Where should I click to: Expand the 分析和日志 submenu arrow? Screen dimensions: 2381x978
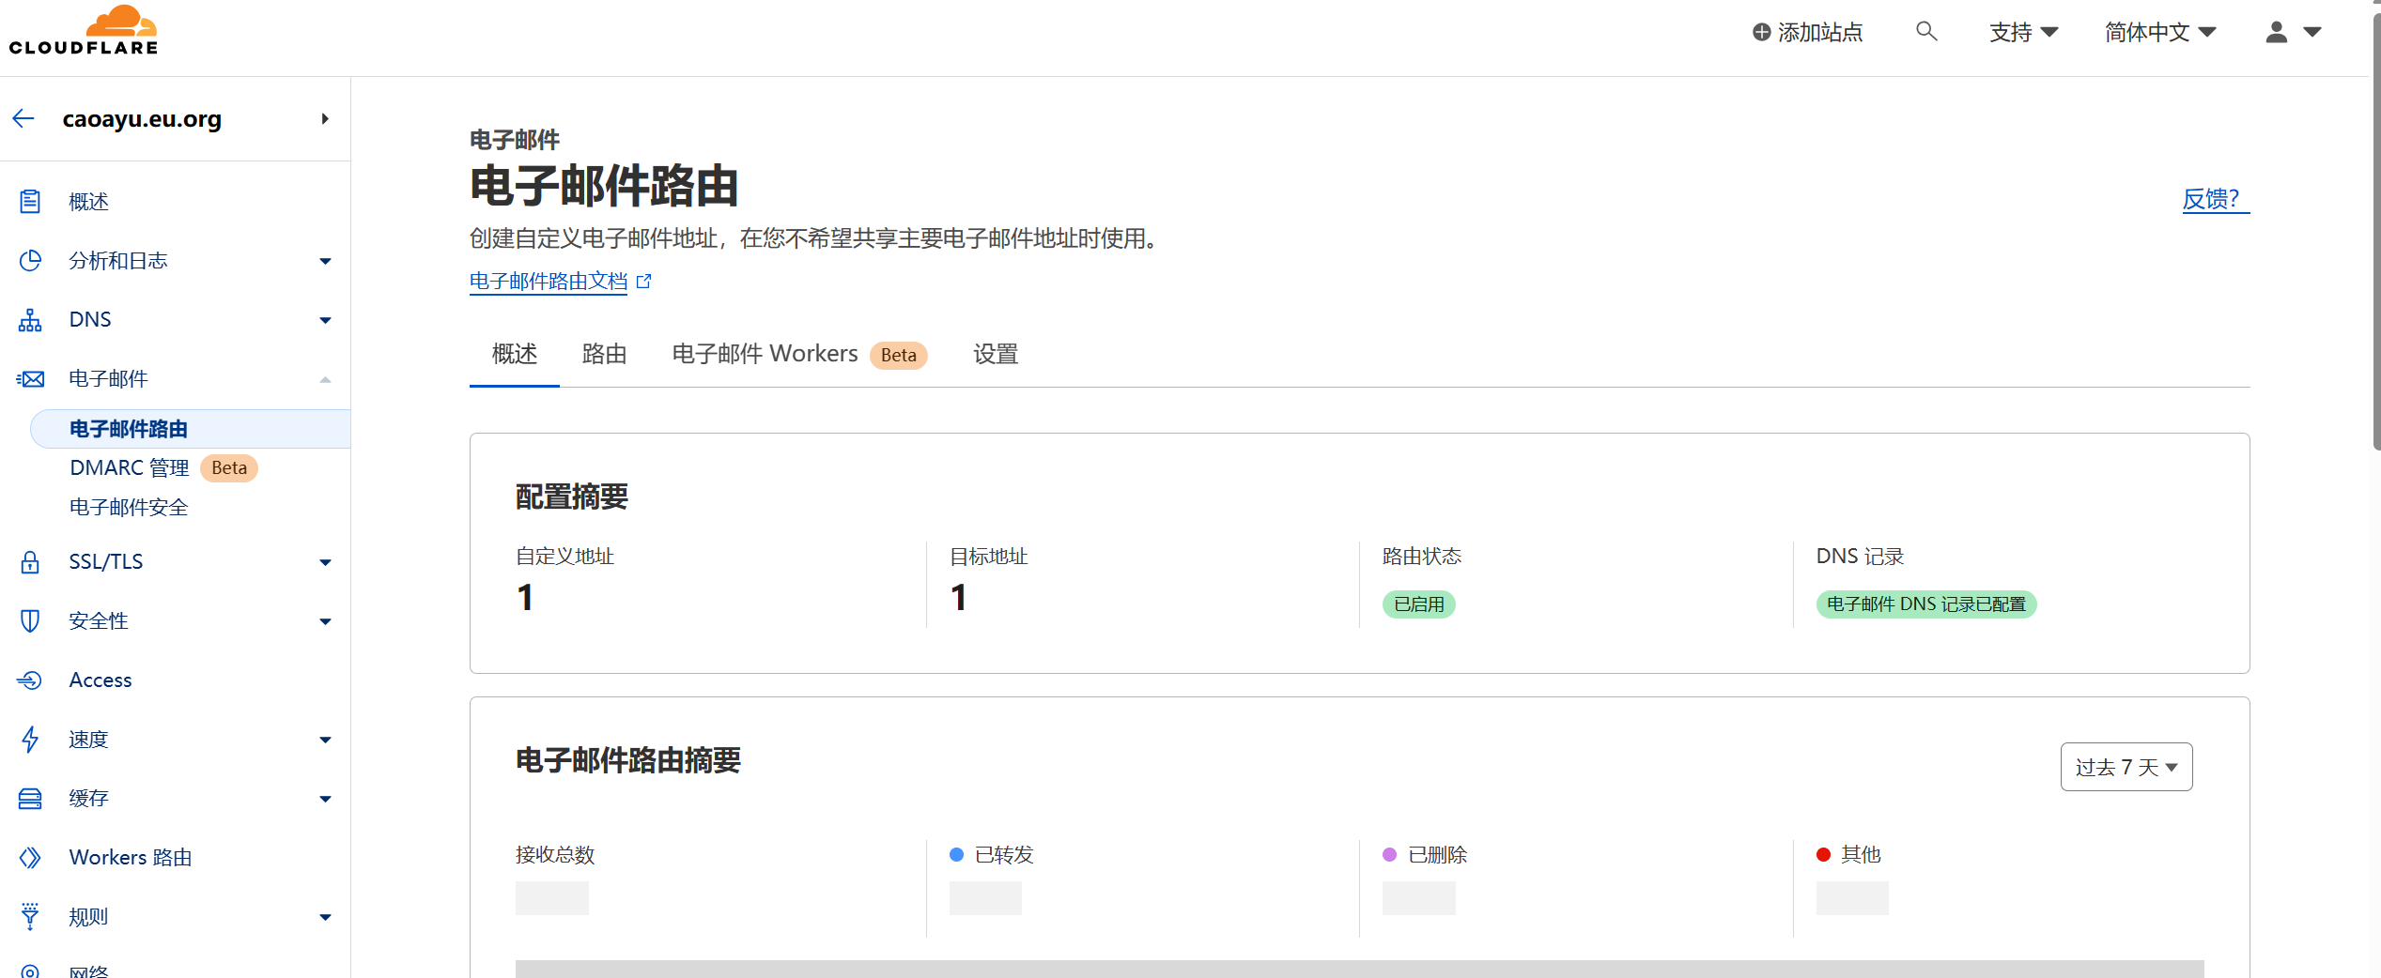click(x=325, y=261)
